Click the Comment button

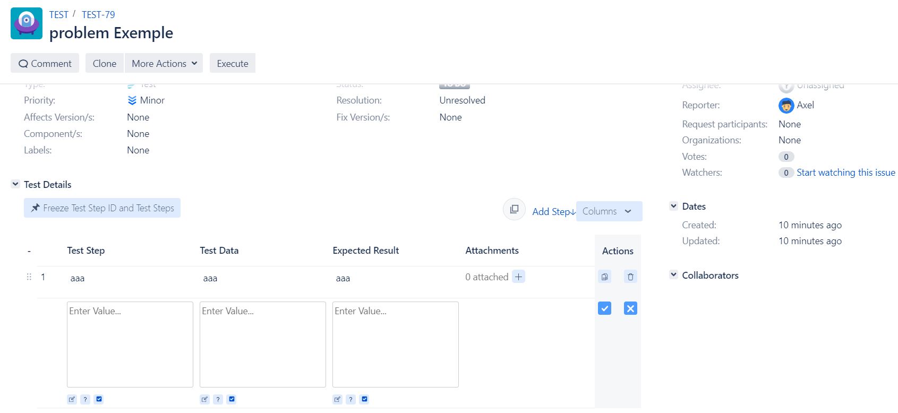[x=45, y=63]
